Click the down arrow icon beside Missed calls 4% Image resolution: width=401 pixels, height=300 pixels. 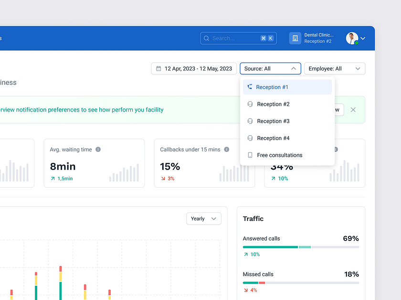pyautogui.click(x=246, y=290)
